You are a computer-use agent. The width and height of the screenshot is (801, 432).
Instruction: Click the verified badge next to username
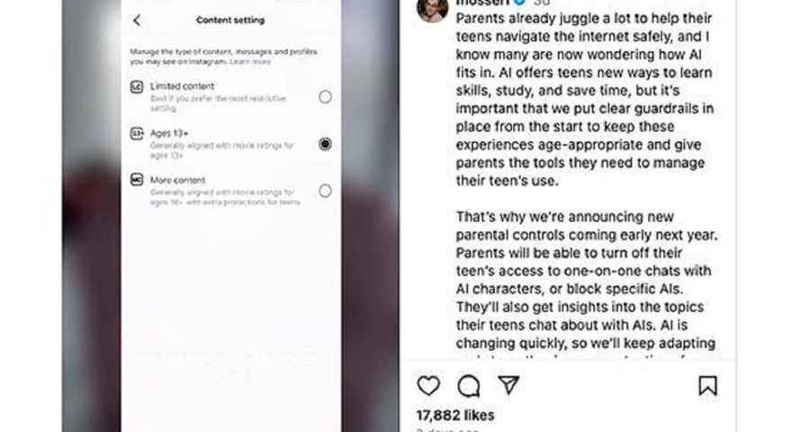(x=519, y=3)
